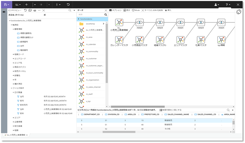Click the rotate icon at top right

239,12
